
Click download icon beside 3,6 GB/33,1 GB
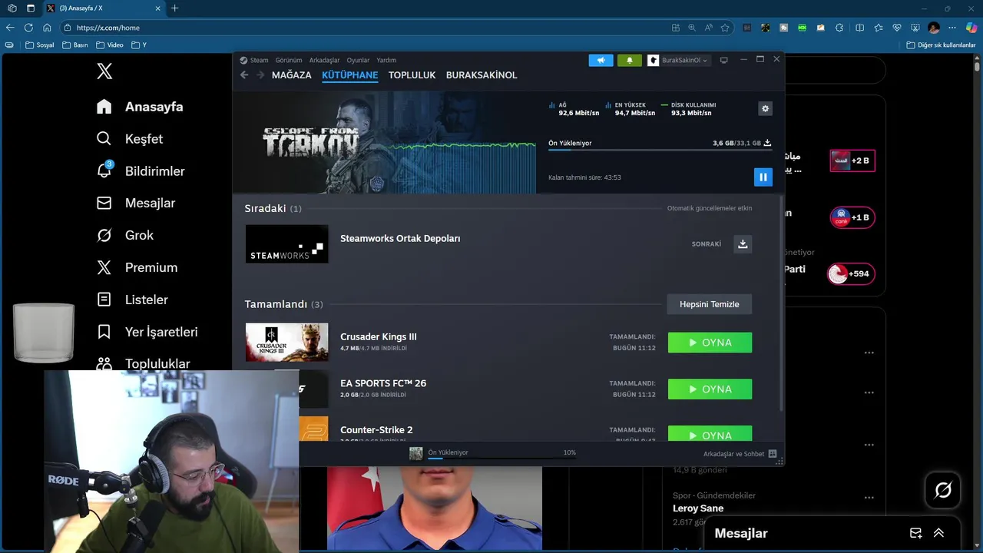click(x=767, y=143)
